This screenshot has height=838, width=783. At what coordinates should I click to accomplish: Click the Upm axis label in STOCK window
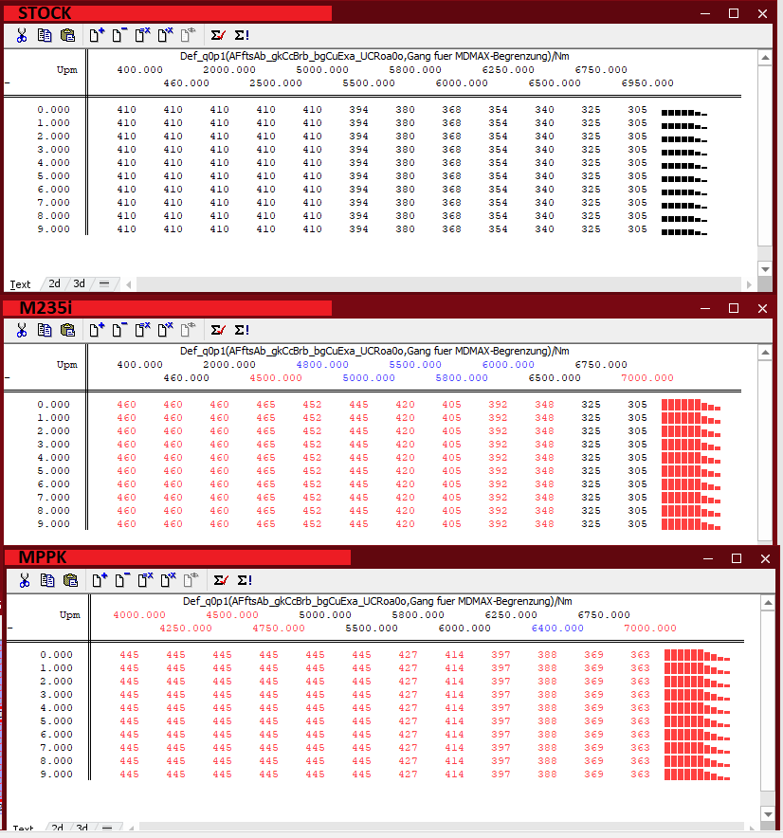point(66,70)
